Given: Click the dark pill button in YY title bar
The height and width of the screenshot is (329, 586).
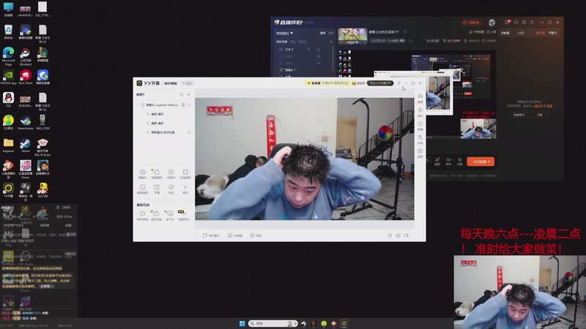Looking at the screenshot, I should click(x=379, y=83).
